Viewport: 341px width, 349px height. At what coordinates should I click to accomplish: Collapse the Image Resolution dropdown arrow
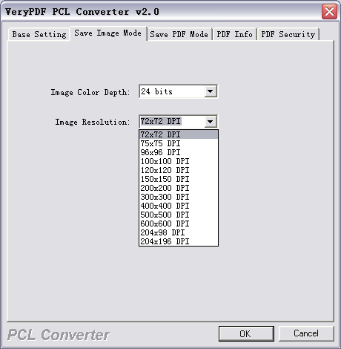[x=211, y=122]
